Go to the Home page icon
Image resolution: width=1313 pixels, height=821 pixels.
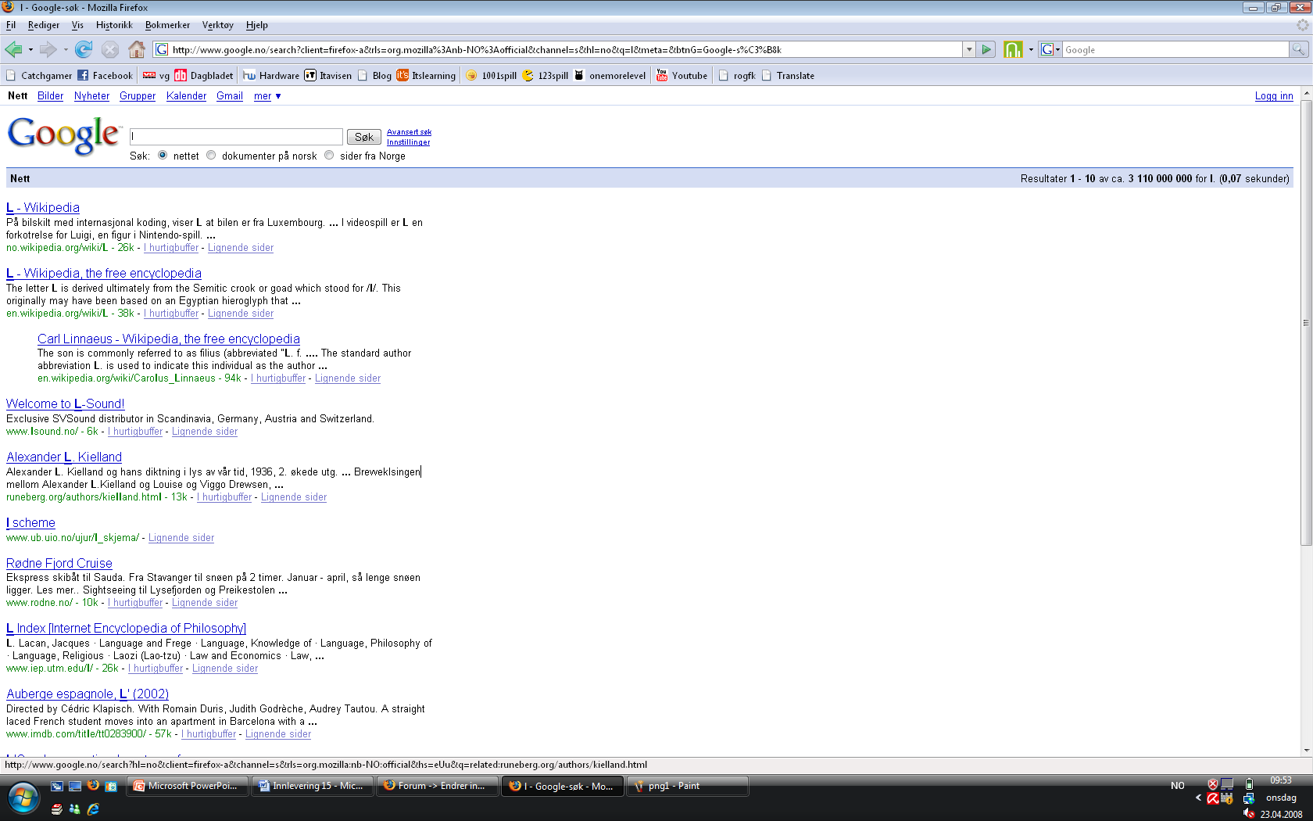(x=137, y=49)
